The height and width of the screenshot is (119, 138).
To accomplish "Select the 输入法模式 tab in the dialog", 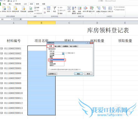I will (74, 46).
